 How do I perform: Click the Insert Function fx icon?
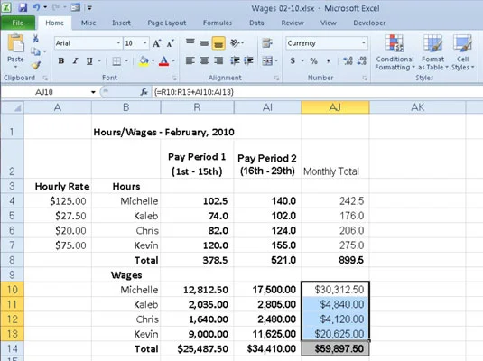144,92
